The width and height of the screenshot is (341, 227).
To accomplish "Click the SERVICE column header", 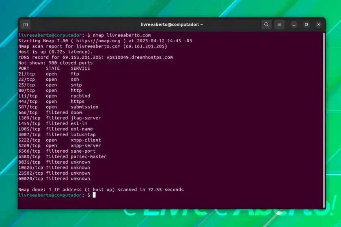I will click(x=80, y=68).
